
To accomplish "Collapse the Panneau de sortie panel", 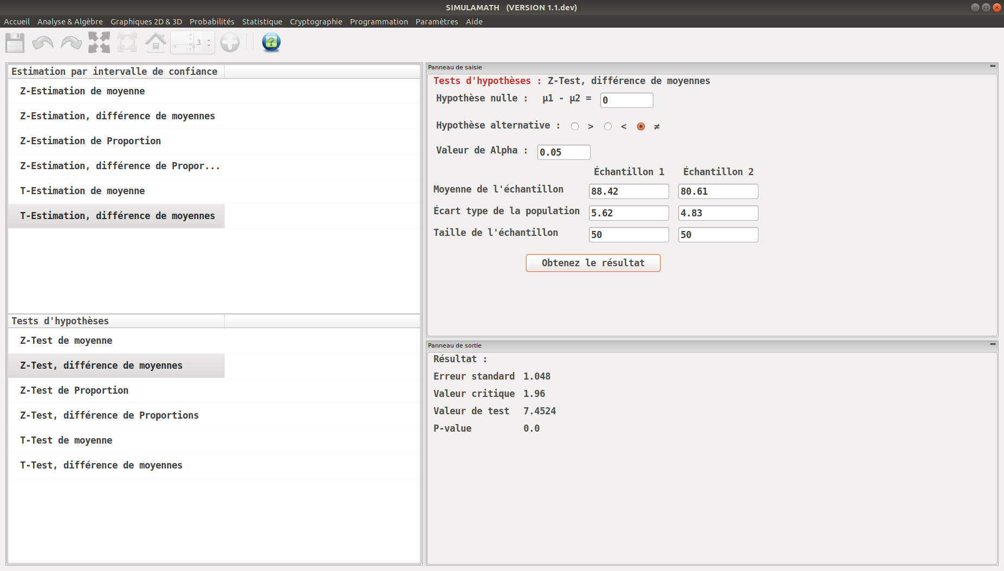I will coord(993,344).
